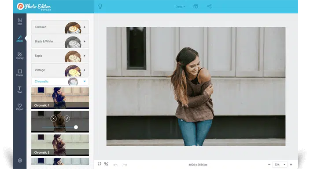Expand the Vintage effects category

pyautogui.click(x=60, y=70)
